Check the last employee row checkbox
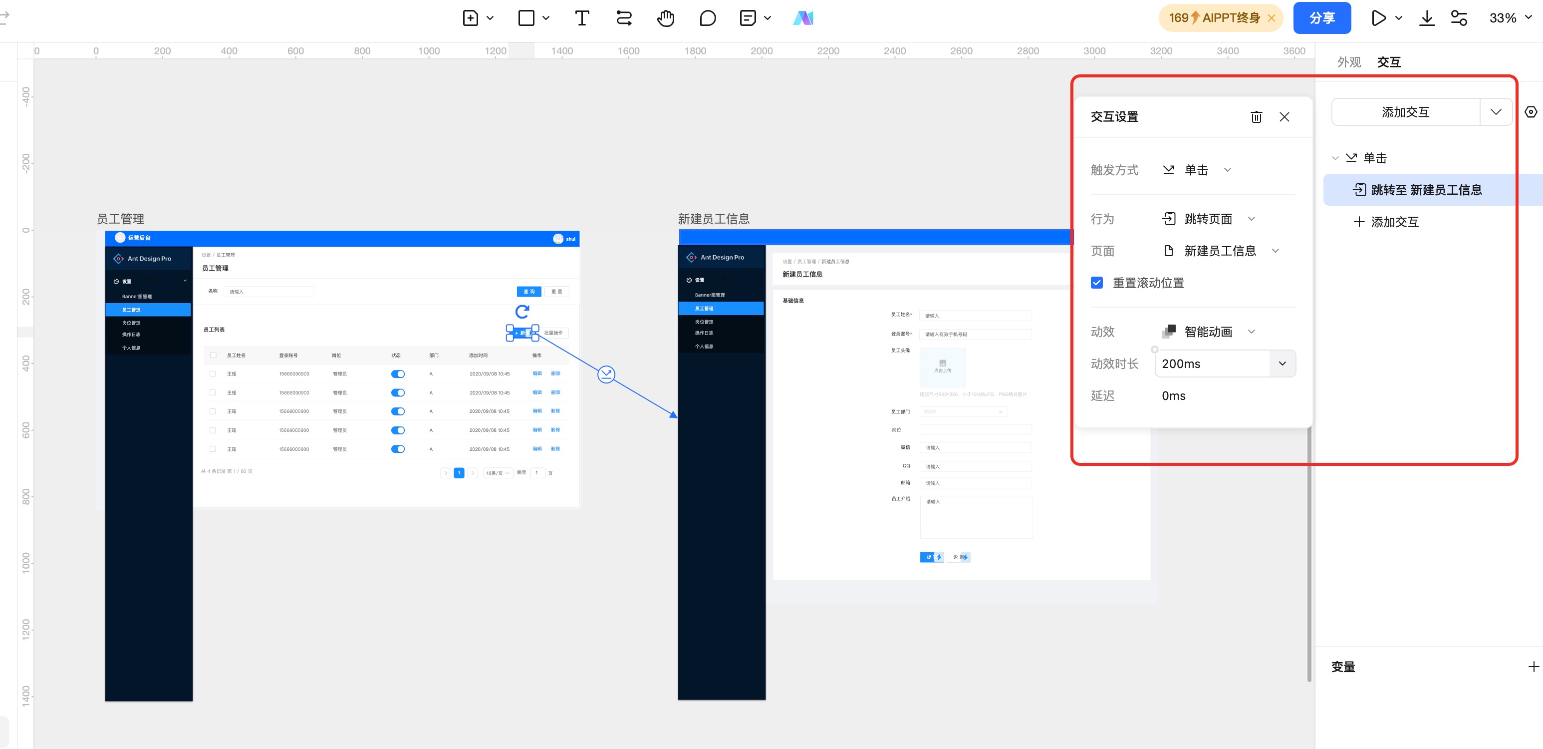The height and width of the screenshot is (749, 1543). tap(213, 449)
